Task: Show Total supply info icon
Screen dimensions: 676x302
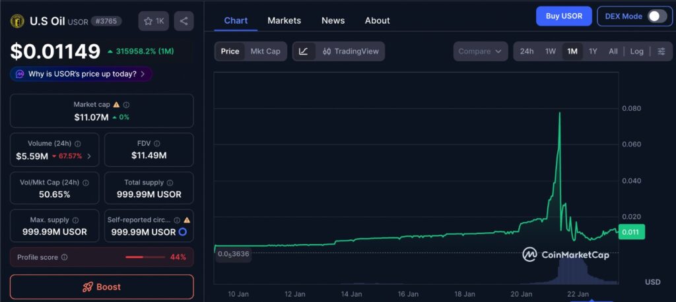Action: tap(170, 183)
